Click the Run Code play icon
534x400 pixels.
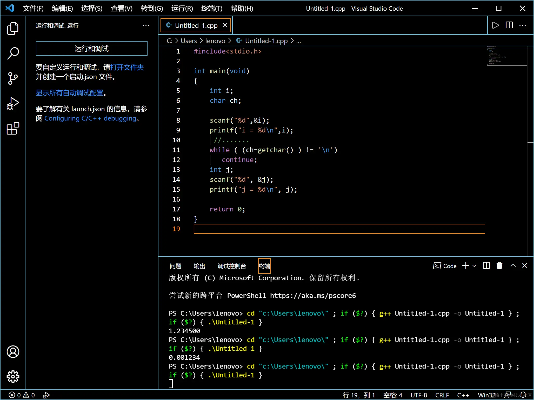pos(495,25)
